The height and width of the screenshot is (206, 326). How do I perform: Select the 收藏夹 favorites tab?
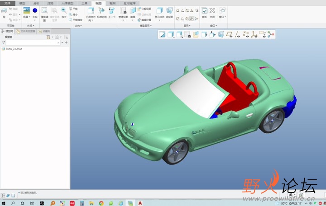(x=44, y=31)
